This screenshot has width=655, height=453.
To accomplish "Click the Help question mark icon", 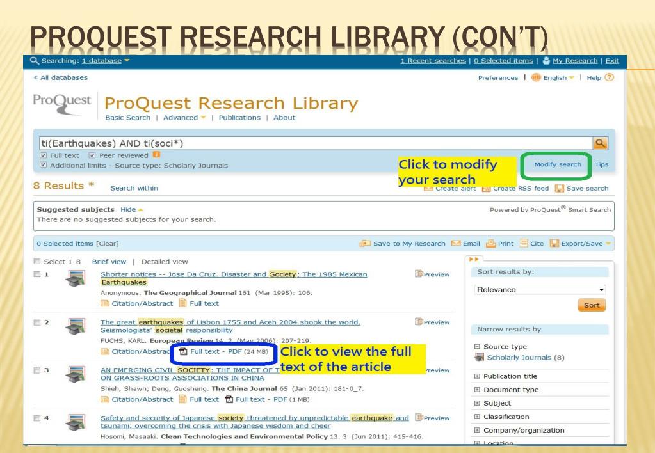I will pyautogui.click(x=610, y=77).
